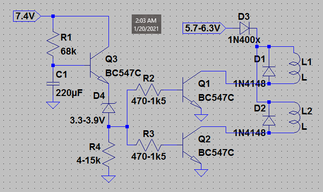This screenshot has height=192, width=323.
Task: Select the D4 zener diode symbol
Action: (108, 108)
